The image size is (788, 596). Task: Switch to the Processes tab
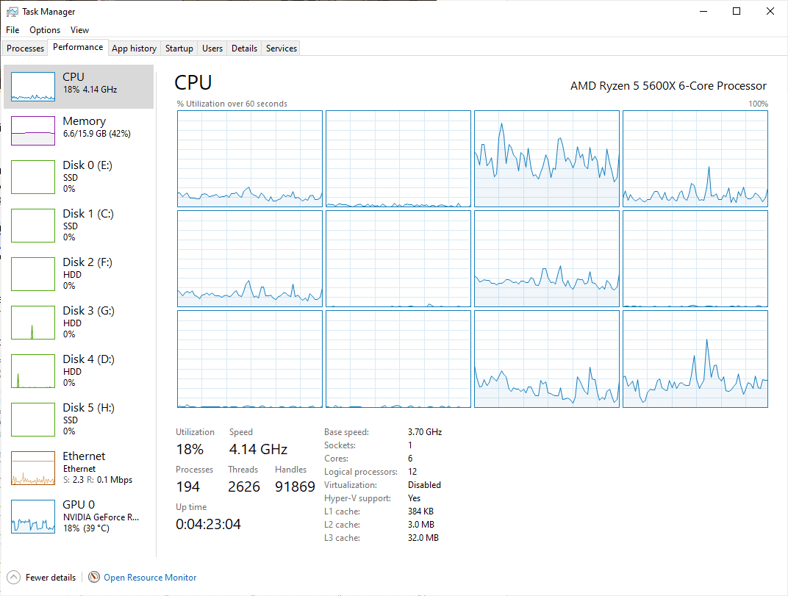tap(25, 49)
